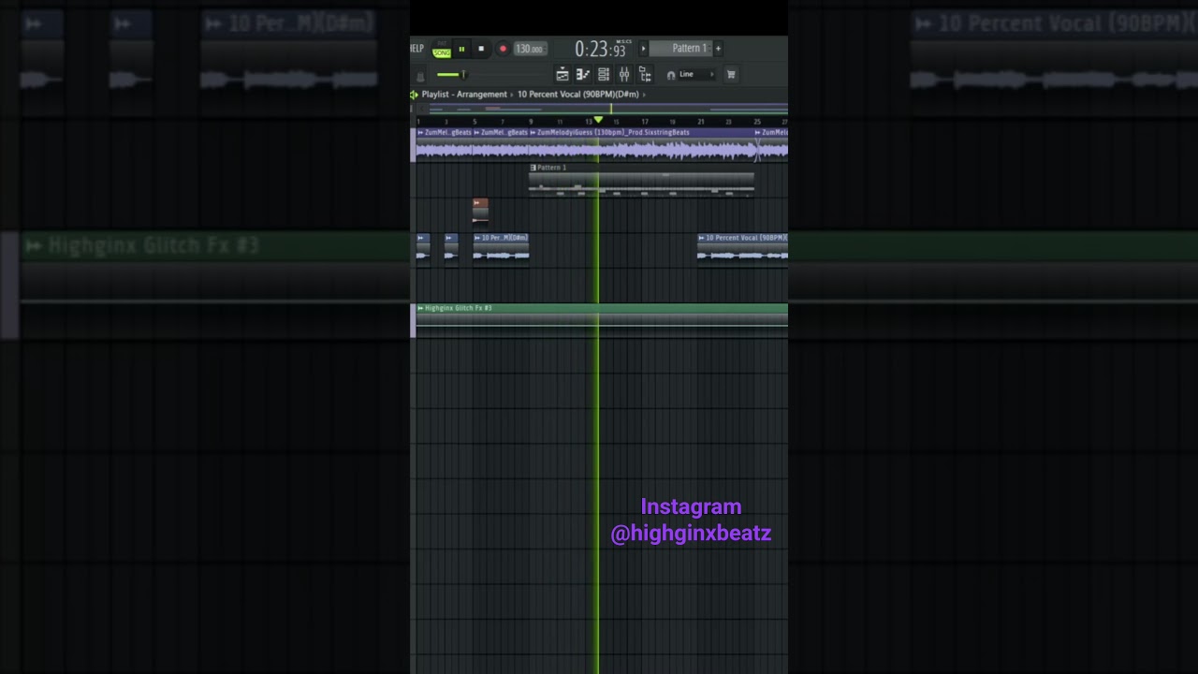Image resolution: width=1198 pixels, height=674 pixels.
Task: Click the Highginx Glitch Fx #3 clip menu arrow
Action: pyautogui.click(x=420, y=308)
